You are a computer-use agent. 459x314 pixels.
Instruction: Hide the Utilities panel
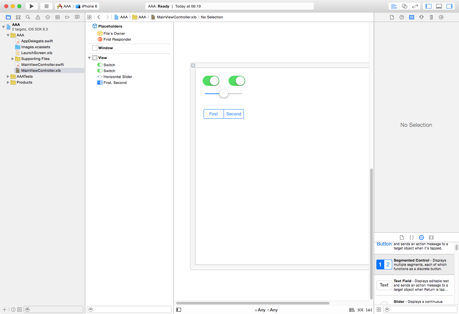[x=449, y=6]
